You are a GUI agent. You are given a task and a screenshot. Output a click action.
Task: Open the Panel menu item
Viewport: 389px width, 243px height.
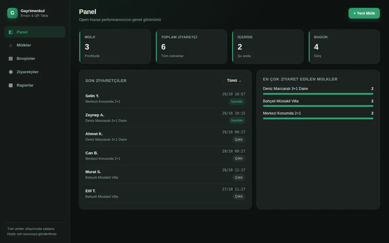[35, 32]
